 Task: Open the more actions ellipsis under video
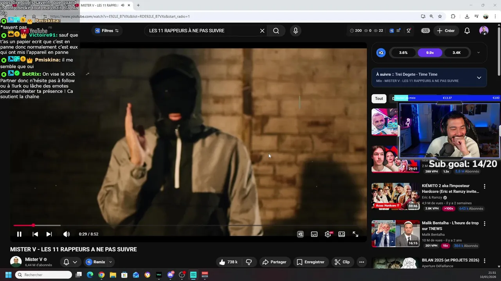362,262
